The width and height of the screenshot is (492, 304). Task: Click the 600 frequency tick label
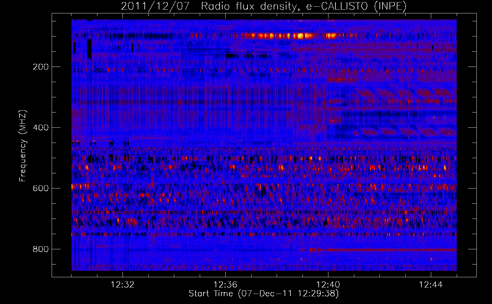[x=41, y=188]
